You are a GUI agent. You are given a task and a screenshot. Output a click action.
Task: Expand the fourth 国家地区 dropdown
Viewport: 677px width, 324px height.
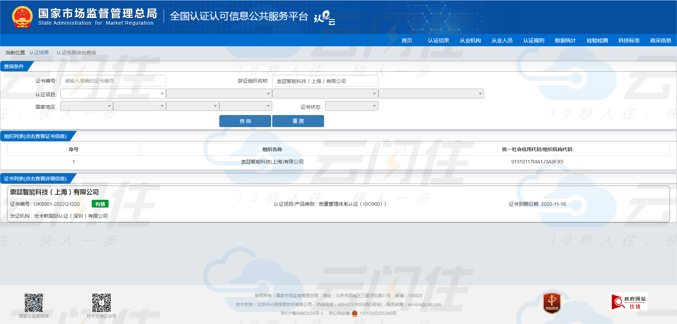(x=246, y=106)
